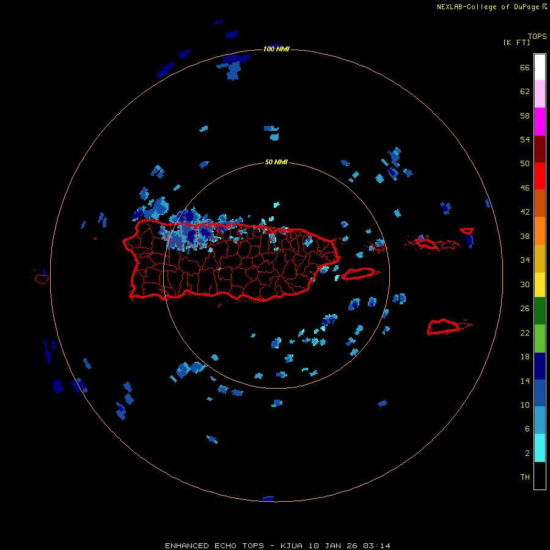Click the "42" legend value
This screenshot has height=550, width=550.
coord(525,212)
